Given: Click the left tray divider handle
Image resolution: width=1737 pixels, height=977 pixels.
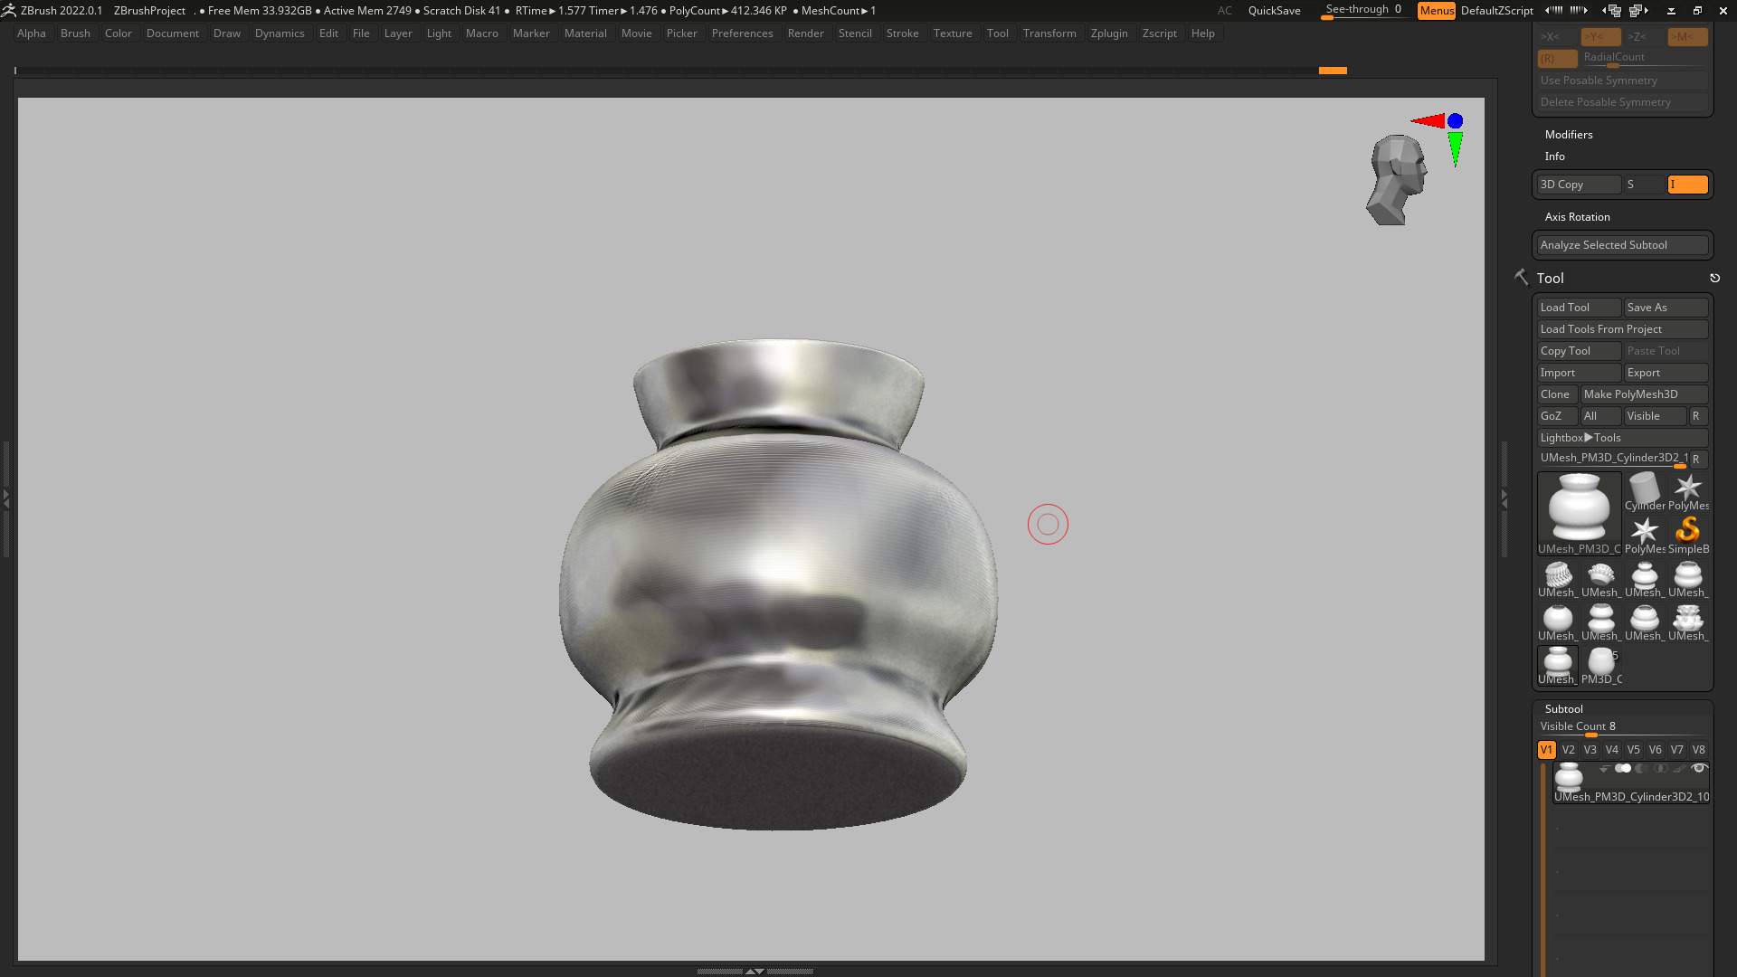Looking at the screenshot, I should 5,498.
